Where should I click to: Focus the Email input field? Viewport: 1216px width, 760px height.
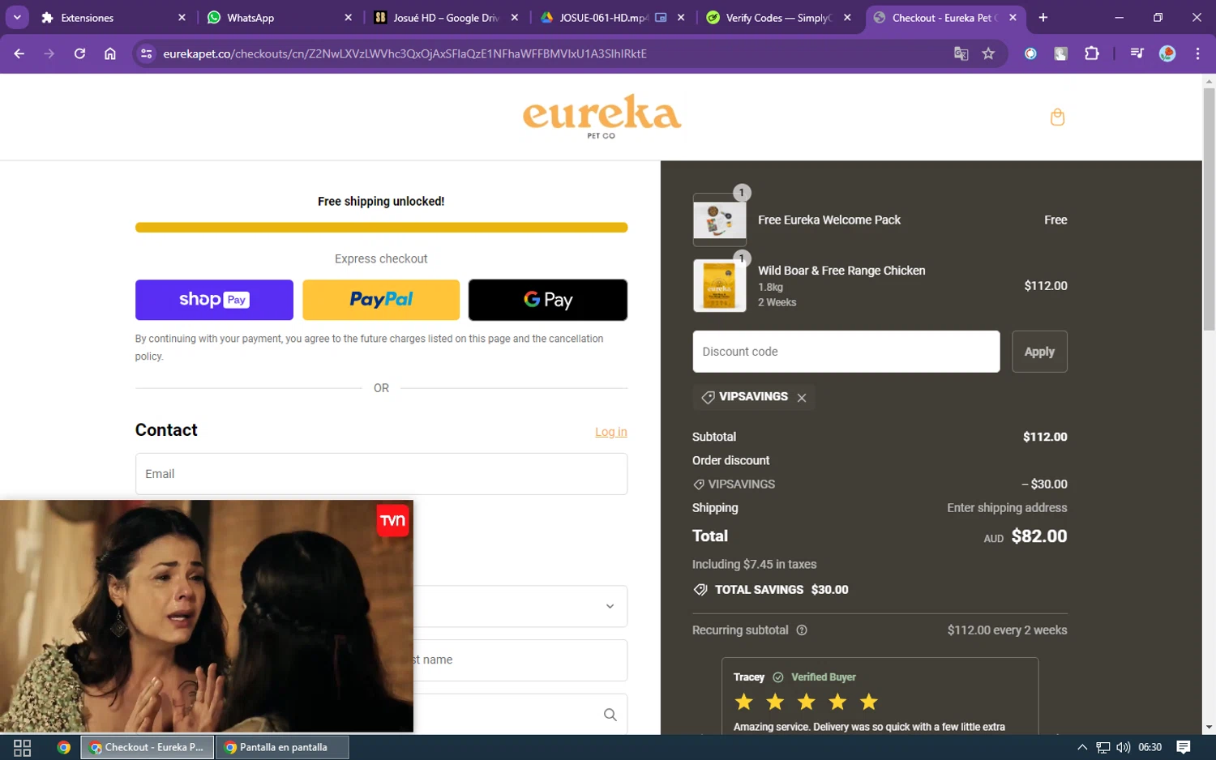tap(381, 474)
